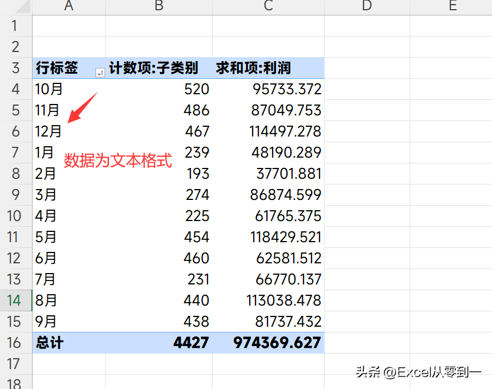Screen dimensions: 492x389
Task: Click the total count cell 4427
Action: 159,343
